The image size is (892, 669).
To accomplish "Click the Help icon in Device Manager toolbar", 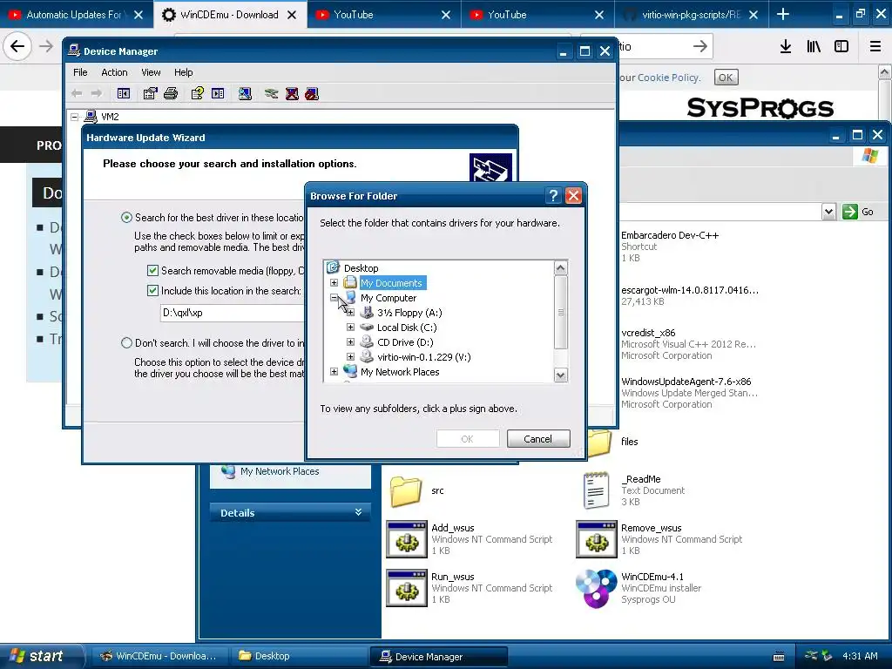I will (x=198, y=93).
